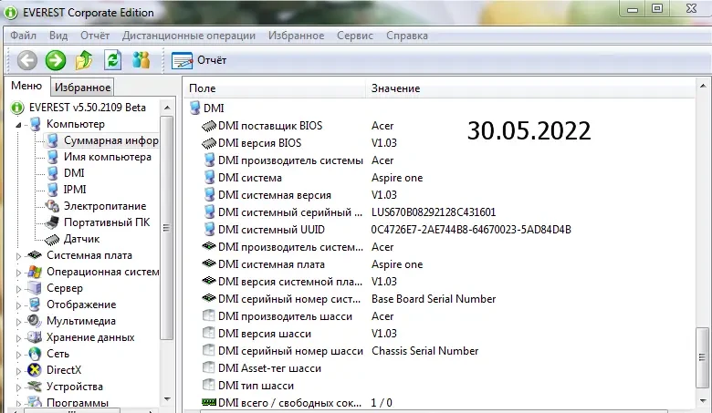Image resolution: width=712 pixels, height=413 pixels.
Task: Open the users management toolbar icon
Action: pos(141,60)
